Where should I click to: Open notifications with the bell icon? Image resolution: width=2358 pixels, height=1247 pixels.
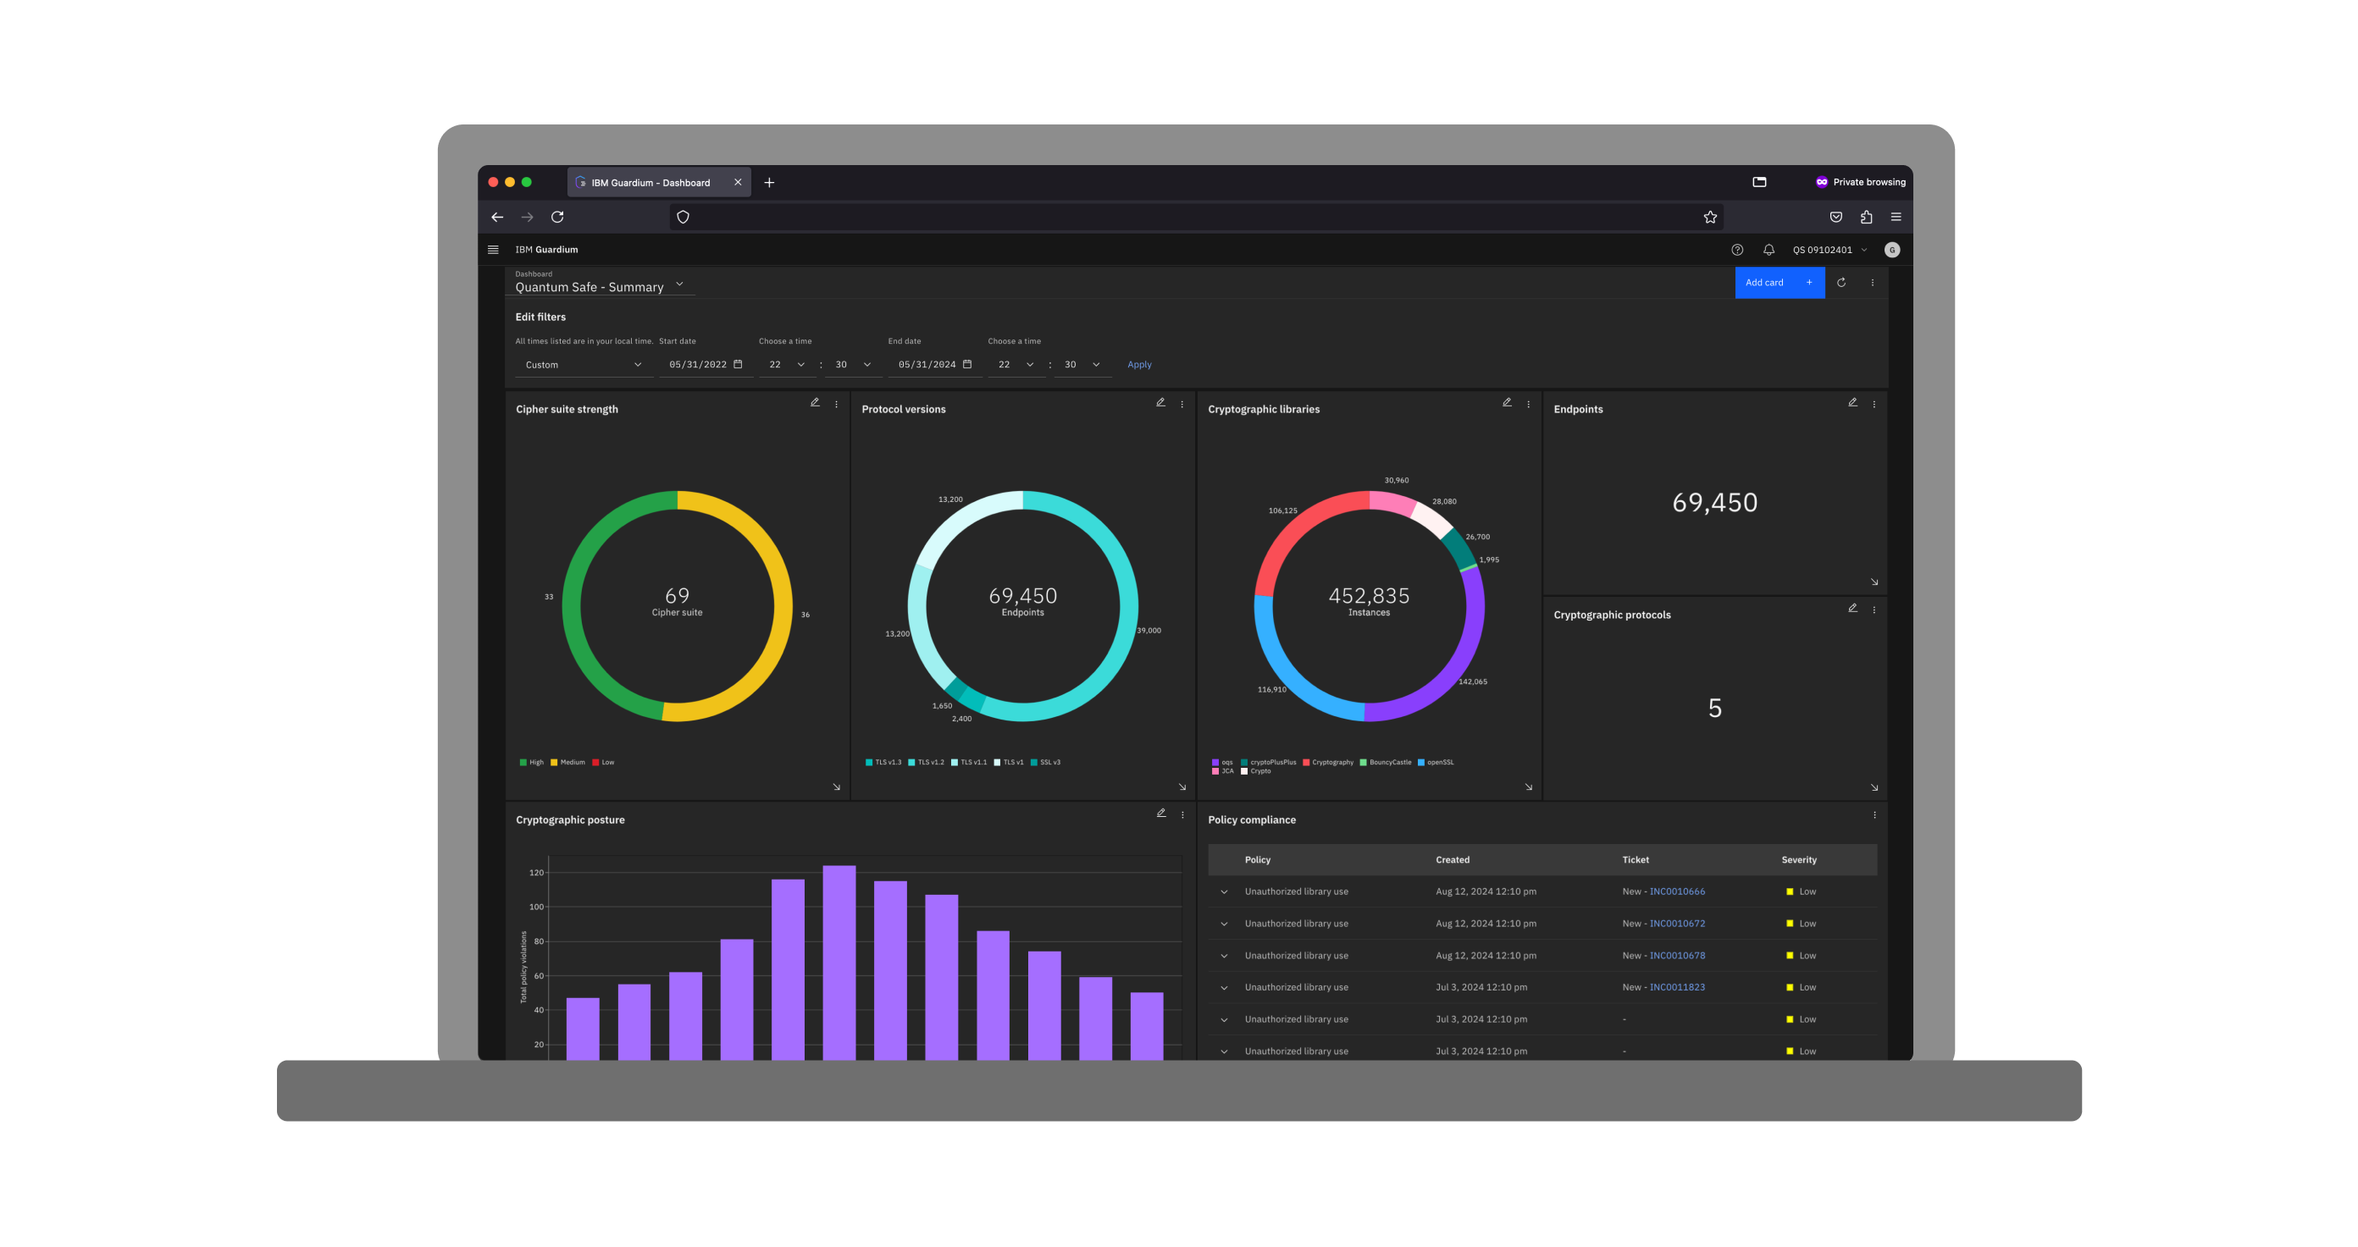pos(1768,249)
